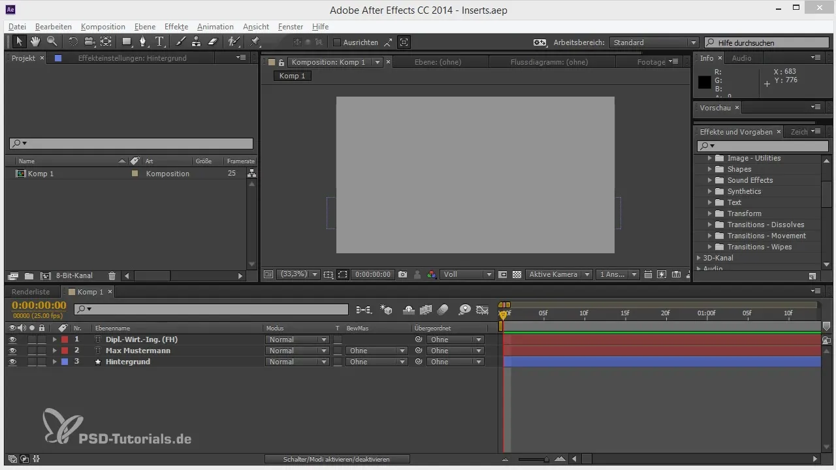The height and width of the screenshot is (470, 836).
Task: Open the Voll resolution dropdown
Action: coord(467,275)
